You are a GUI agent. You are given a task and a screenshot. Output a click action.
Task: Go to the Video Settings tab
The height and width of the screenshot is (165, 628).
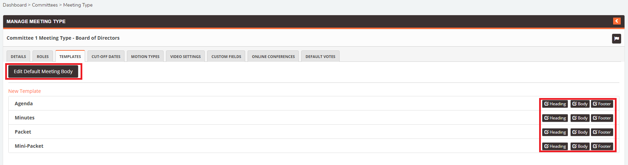[x=185, y=57]
